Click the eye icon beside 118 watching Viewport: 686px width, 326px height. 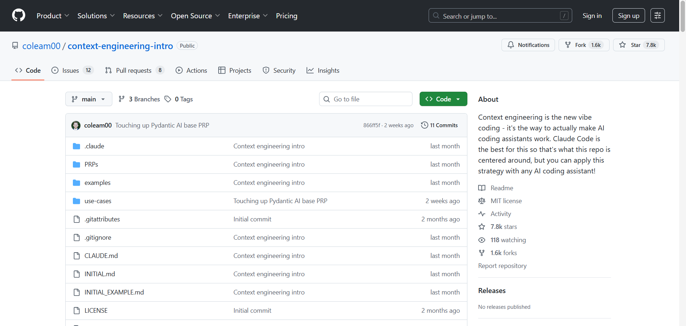pyautogui.click(x=482, y=240)
